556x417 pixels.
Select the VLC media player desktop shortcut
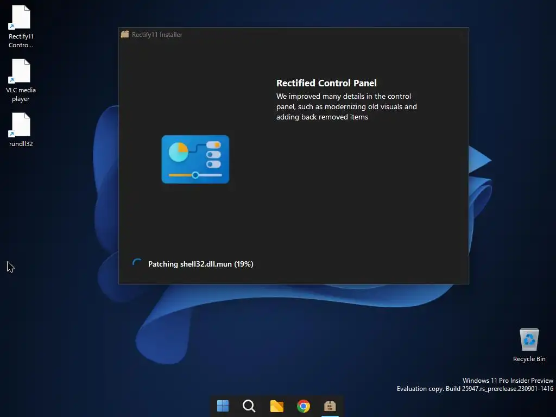pos(21,80)
